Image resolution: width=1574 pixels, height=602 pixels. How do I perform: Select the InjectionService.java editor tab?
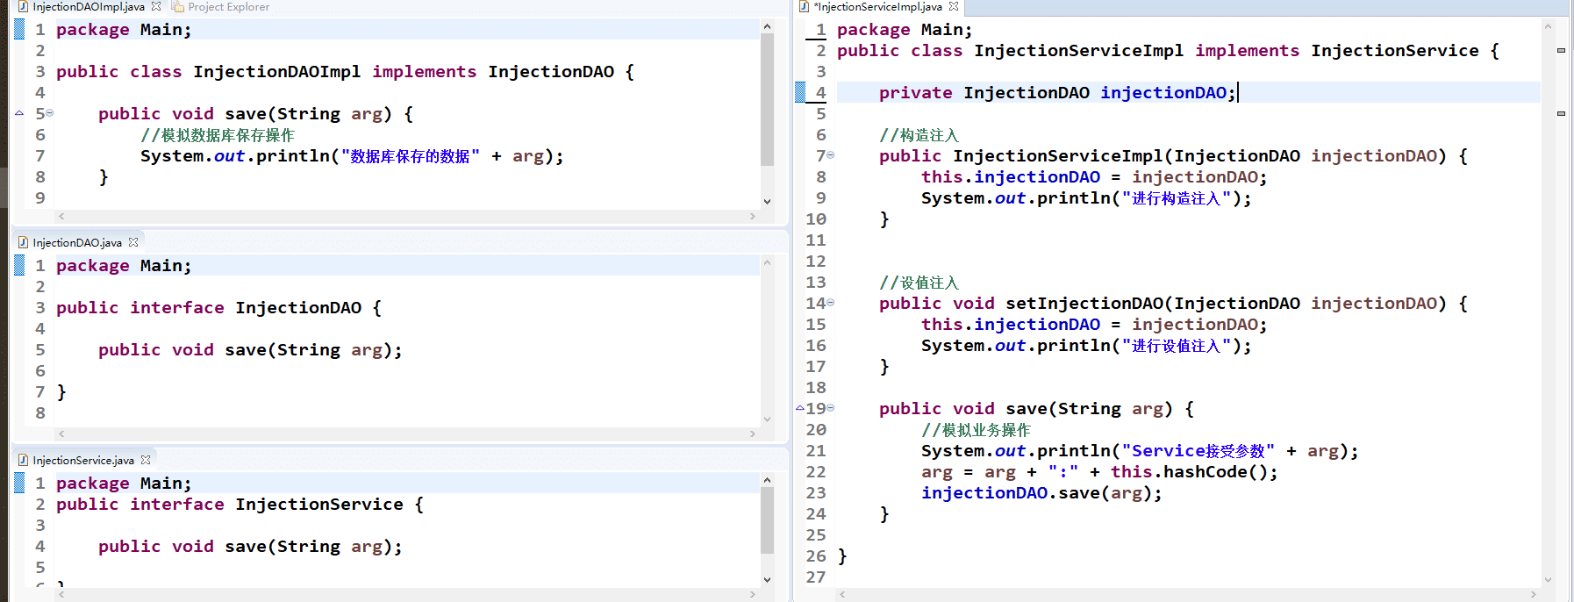(83, 460)
